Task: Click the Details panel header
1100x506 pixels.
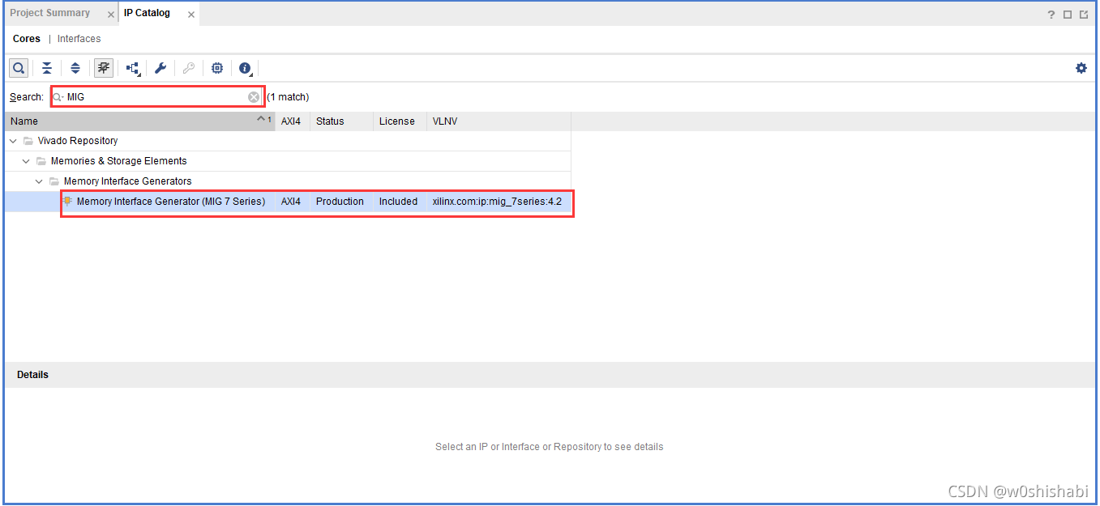Action: pos(550,375)
